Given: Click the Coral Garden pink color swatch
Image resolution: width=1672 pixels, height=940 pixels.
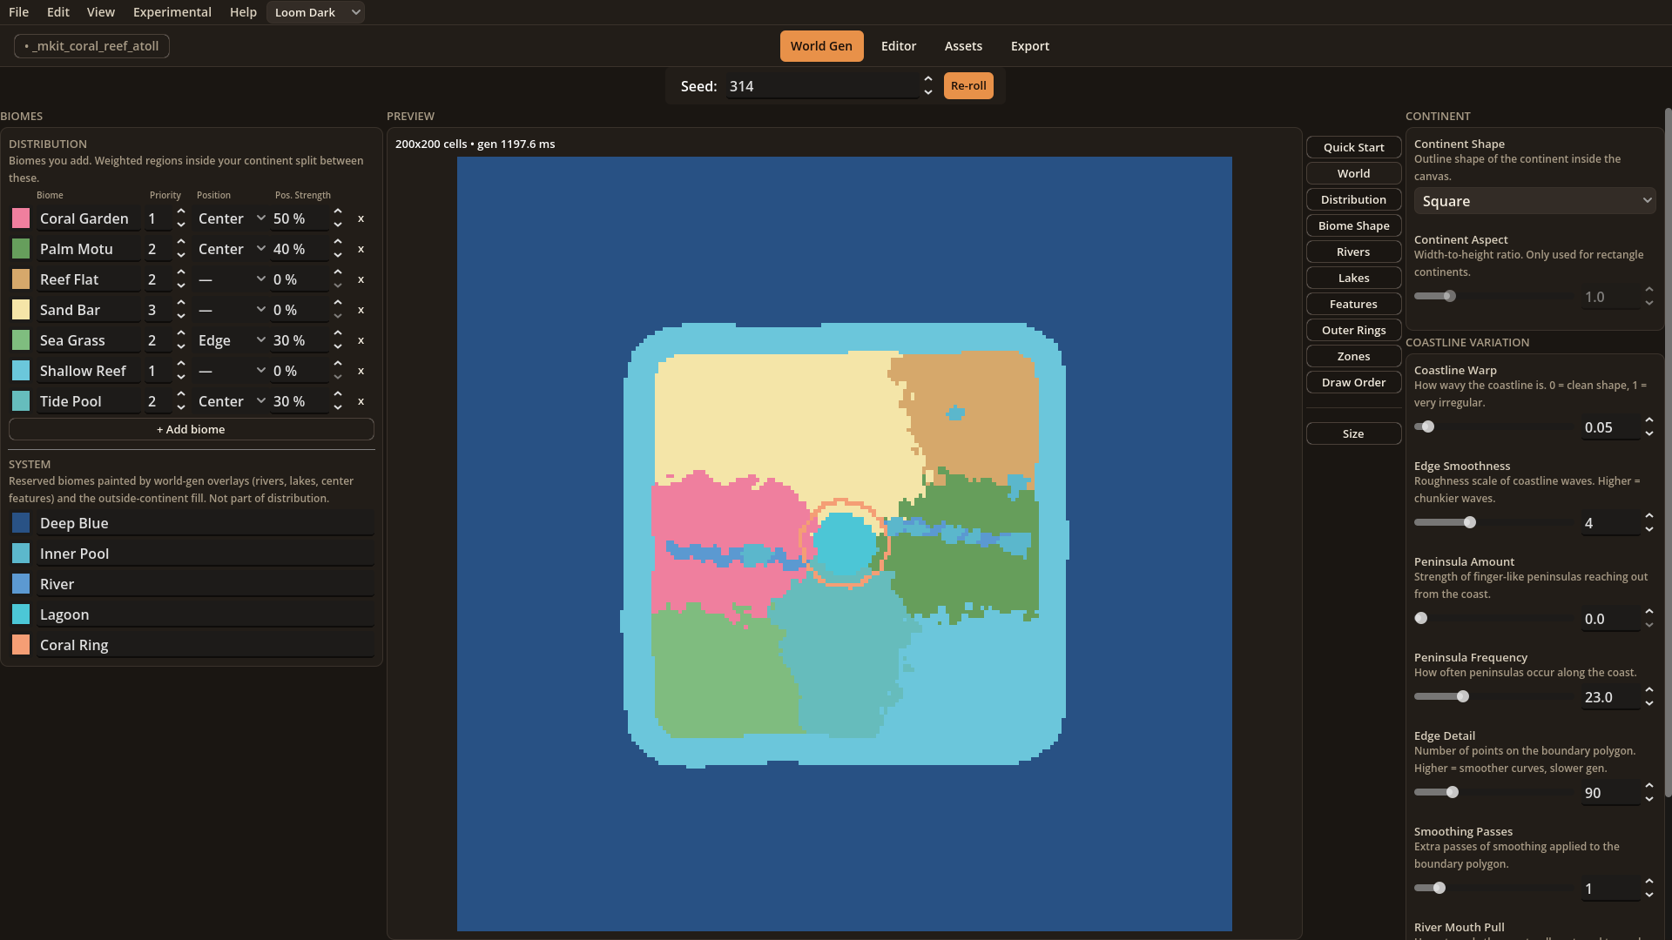Looking at the screenshot, I should coord(21,218).
